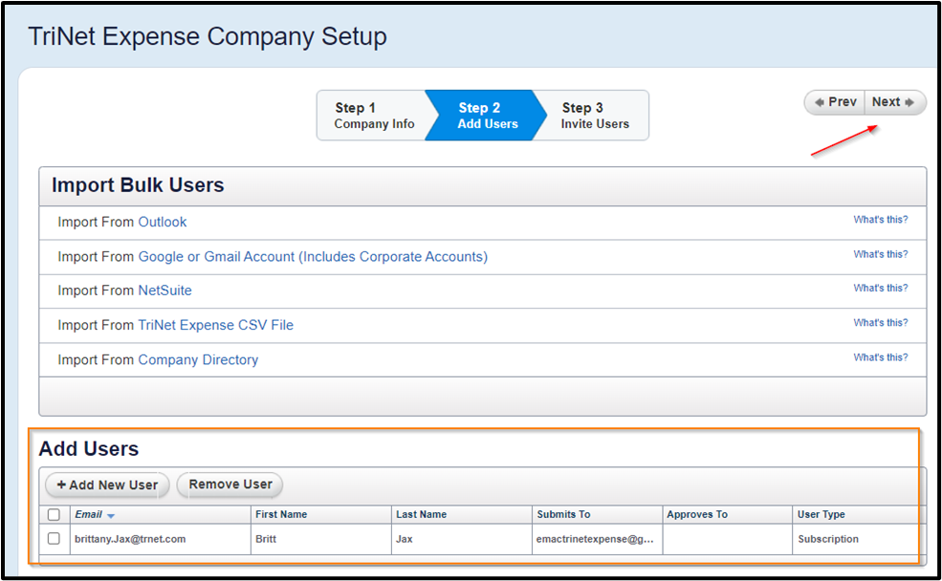This screenshot has width=942, height=581.
Task: Click the Add New User button
Action: pos(107,485)
